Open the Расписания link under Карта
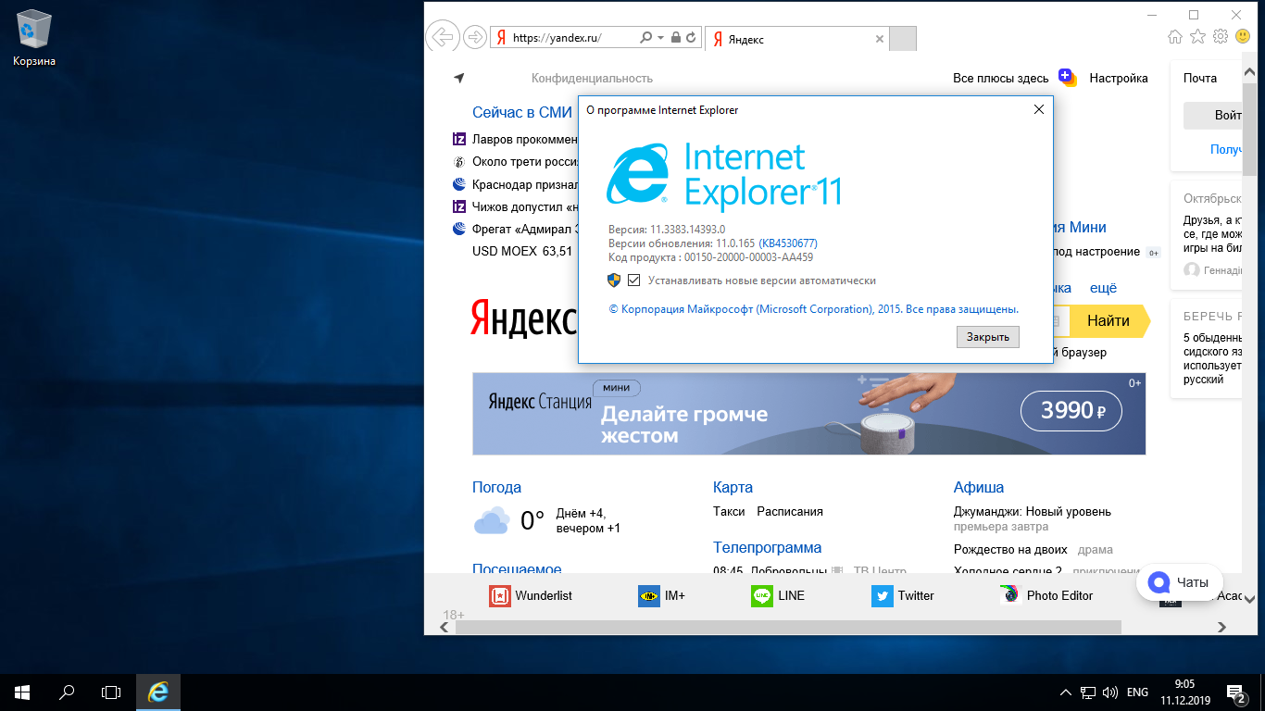This screenshot has width=1265, height=711. point(790,511)
